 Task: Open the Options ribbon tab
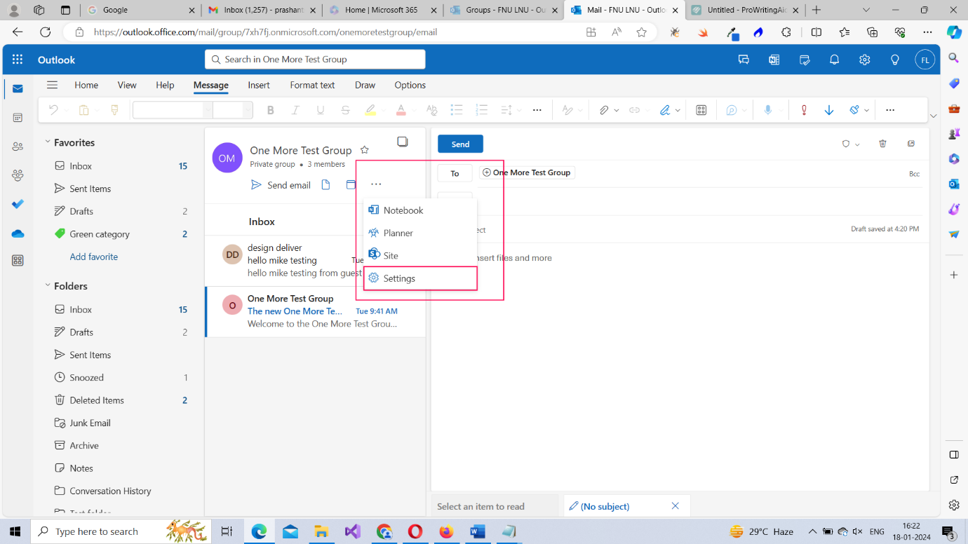tap(410, 85)
